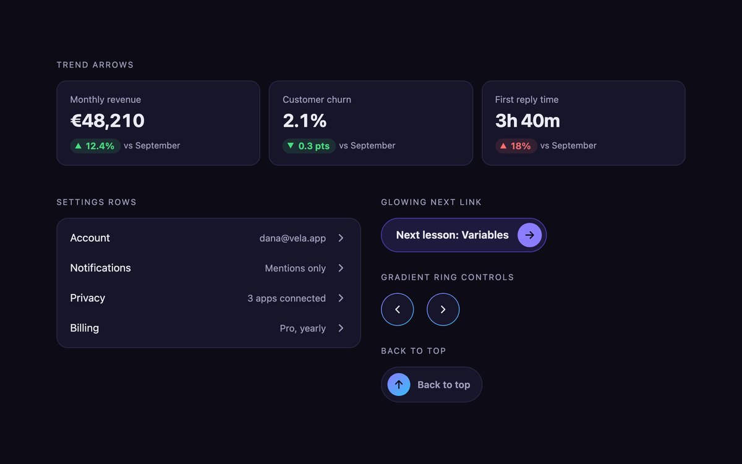Click the 'Mentions only' value
This screenshot has height=464, width=742.
tap(295, 269)
